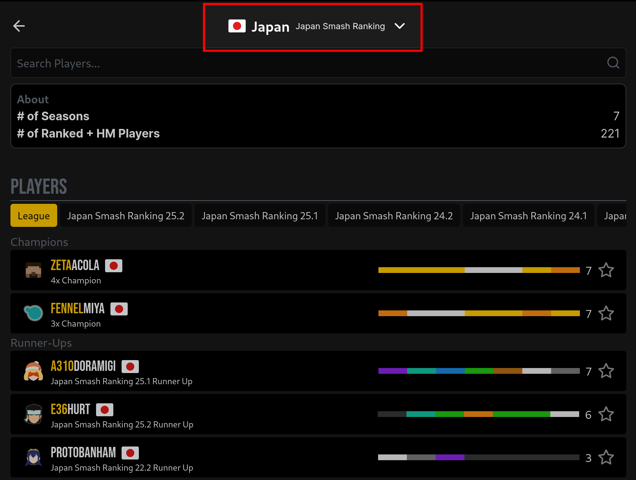
Task: Switch to Japan Smash Ranking 25.2 tab
Action: 126,216
